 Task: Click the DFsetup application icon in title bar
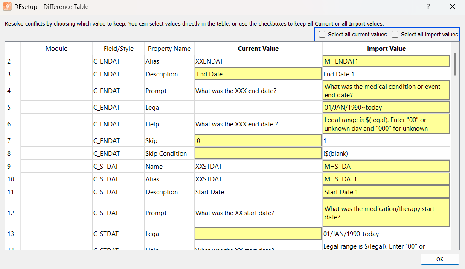click(7, 6)
